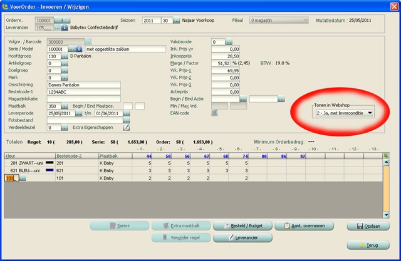Click the Kleur code field 101
Screen dimensions: 401x261
[12, 178]
